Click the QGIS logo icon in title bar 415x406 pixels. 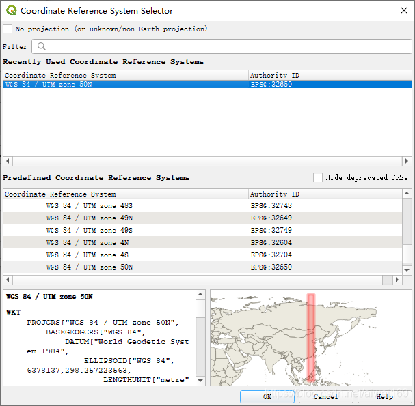coord(12,10)
